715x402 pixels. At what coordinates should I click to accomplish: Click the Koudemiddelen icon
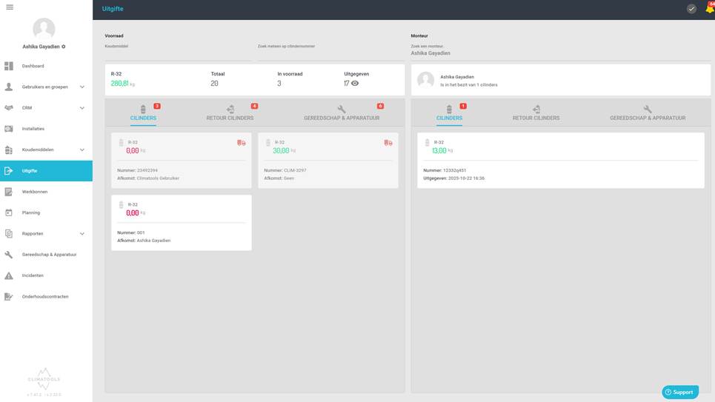tap(9, 150)
